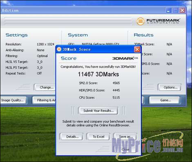The height and width of the screenshot is (162, 192).
Task: Open Filtering & AA in main window
Action: (45, 100)
